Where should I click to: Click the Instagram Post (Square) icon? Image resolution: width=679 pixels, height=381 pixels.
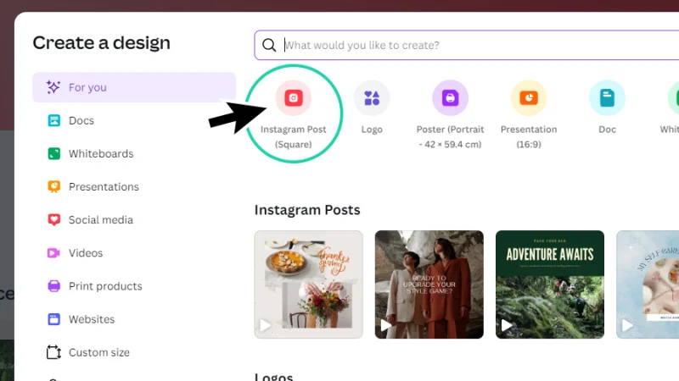pos(293,97)
